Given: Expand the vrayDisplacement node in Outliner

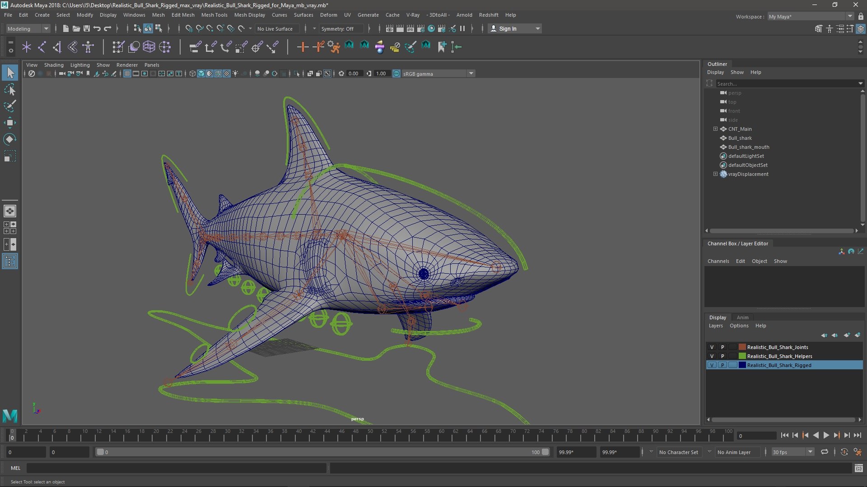Looking at the screenshot, I should click(x=715, y=174).
